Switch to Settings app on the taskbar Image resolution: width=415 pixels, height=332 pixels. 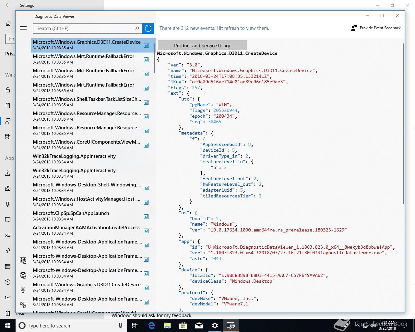[215, 326]
